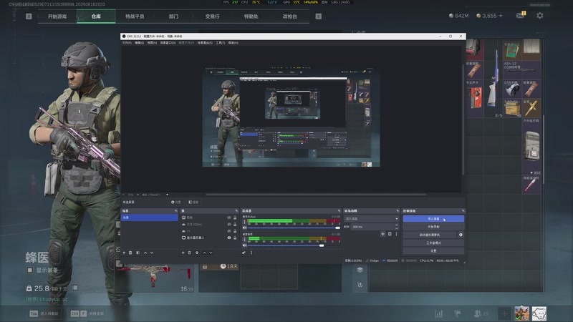This screenshot has width=573, height=322.
Task: Toggle visibility of 文本 (GDI+) source
Action: click(229, 224)
